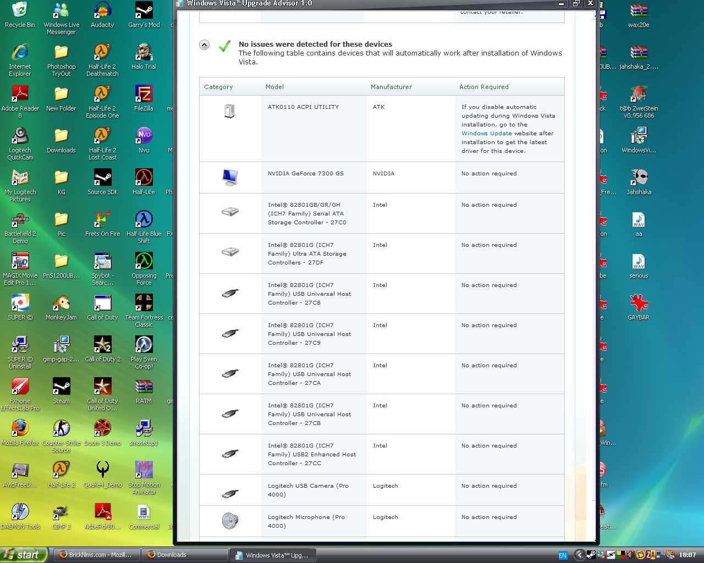Viewport: 704px width, 563px height.
Task: Launch Counter-Strike Source shortcut
Action: pyautogui.click(x=61, y=437)
